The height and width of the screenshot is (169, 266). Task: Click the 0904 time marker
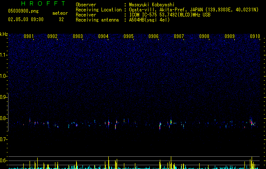[x=103, y=36]
